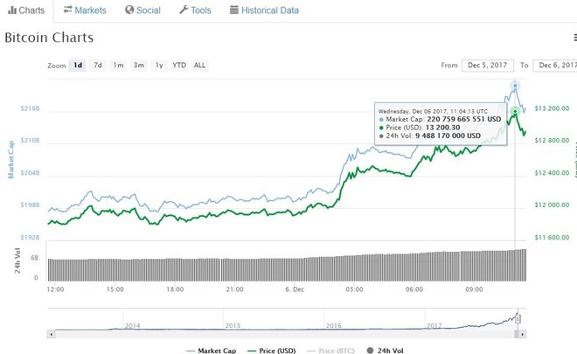The height and width of the screenshot is (354, 577).
Task: Select the 1d zoom range
Action: pyautogui.click(x=78, y=66)
